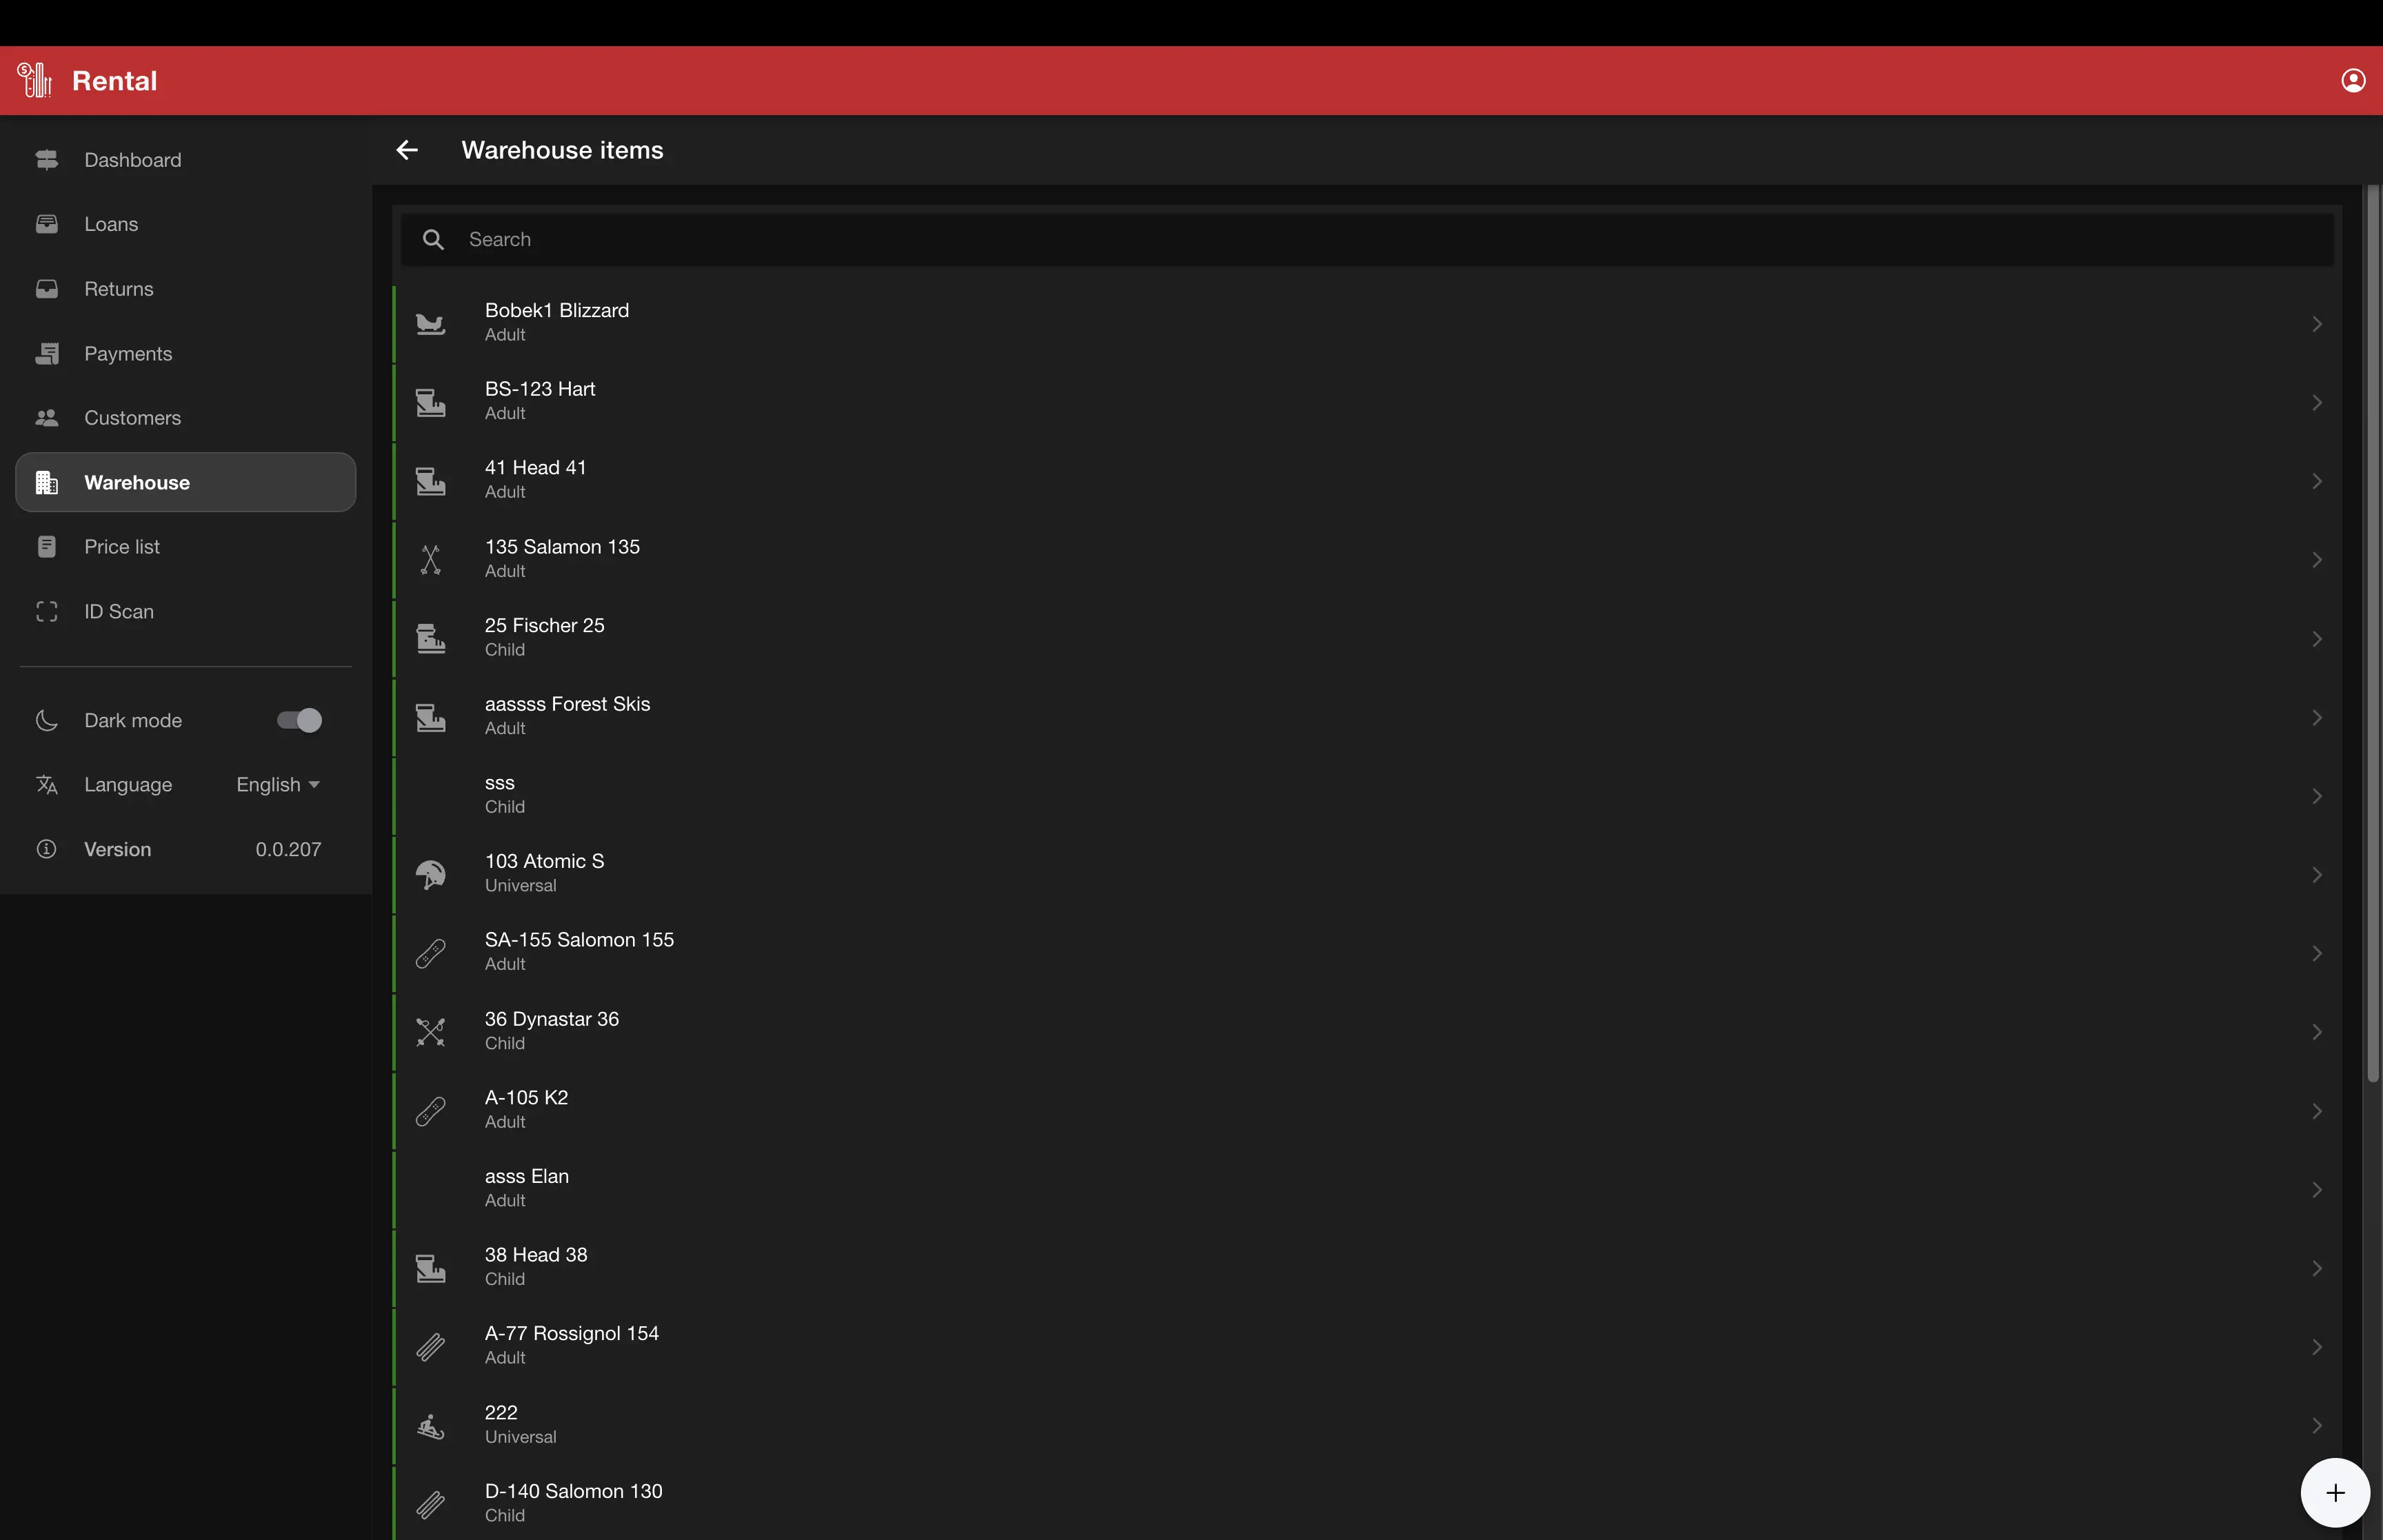The image size is (2383, 1540).
Task: Click the vertical scrollbar of the items list
Action: 2373,634
